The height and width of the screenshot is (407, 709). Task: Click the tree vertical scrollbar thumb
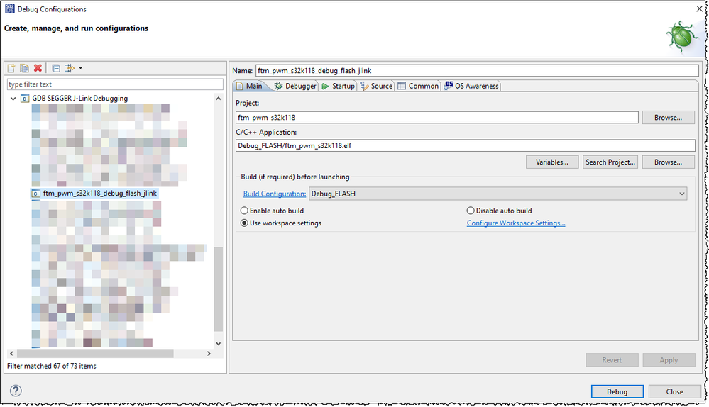click(219, 289)
